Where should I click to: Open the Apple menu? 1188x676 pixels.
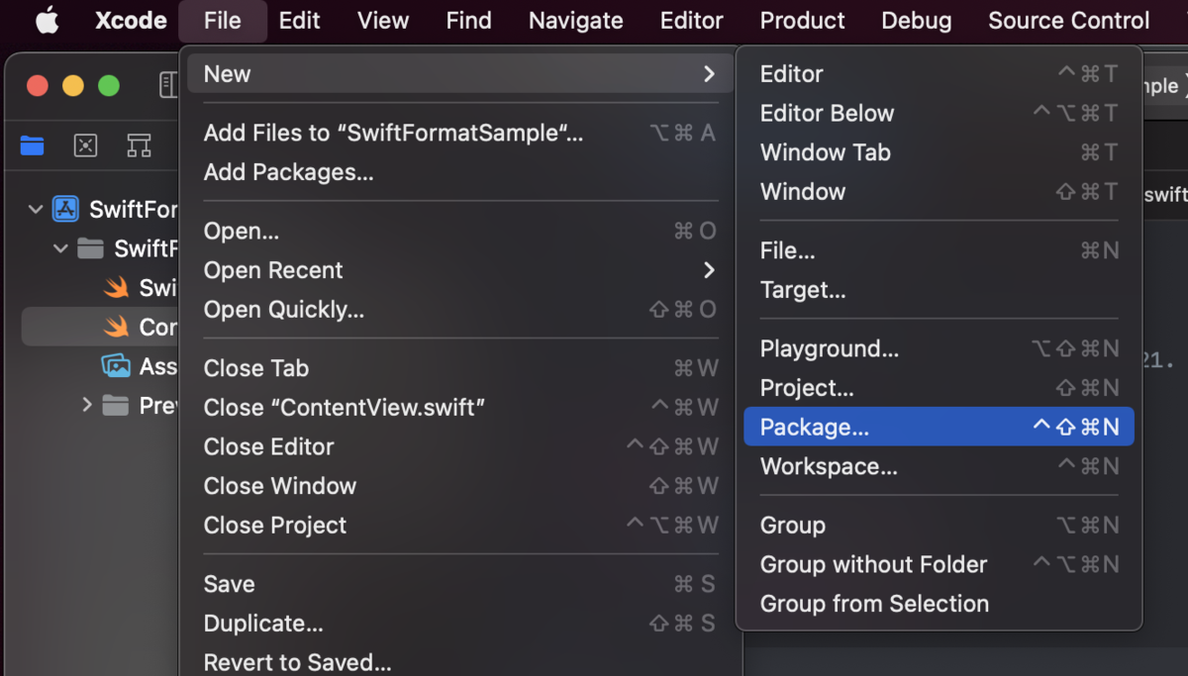[47, 20]
